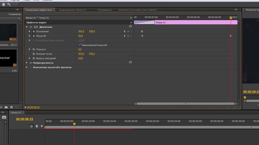Go to previous Масштаб keyframe
This screenshot has width=259, height=145.
pos(124,36)
